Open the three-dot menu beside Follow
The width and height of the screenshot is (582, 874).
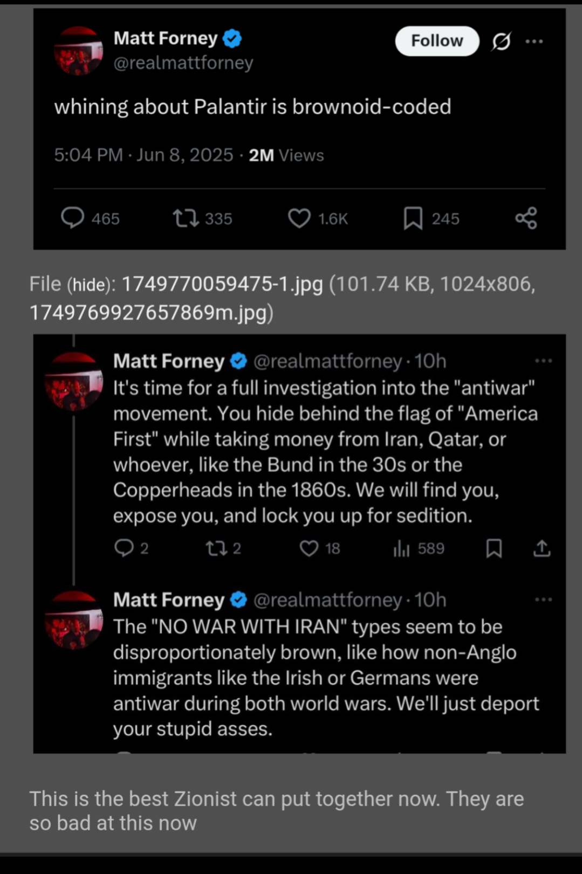pos(534,41)
